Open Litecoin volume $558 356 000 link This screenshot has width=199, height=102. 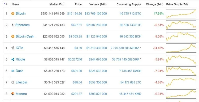point(98,82)
